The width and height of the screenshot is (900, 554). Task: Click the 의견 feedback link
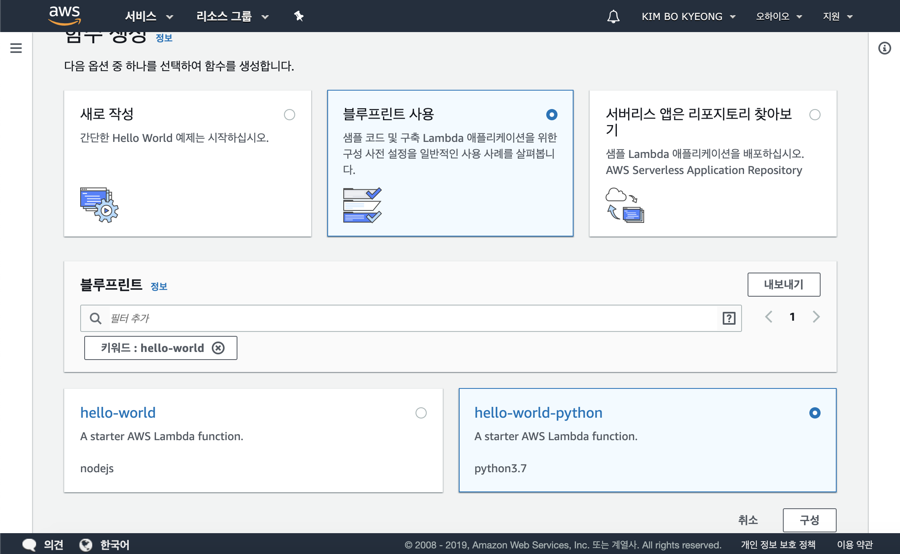[53, 545]
